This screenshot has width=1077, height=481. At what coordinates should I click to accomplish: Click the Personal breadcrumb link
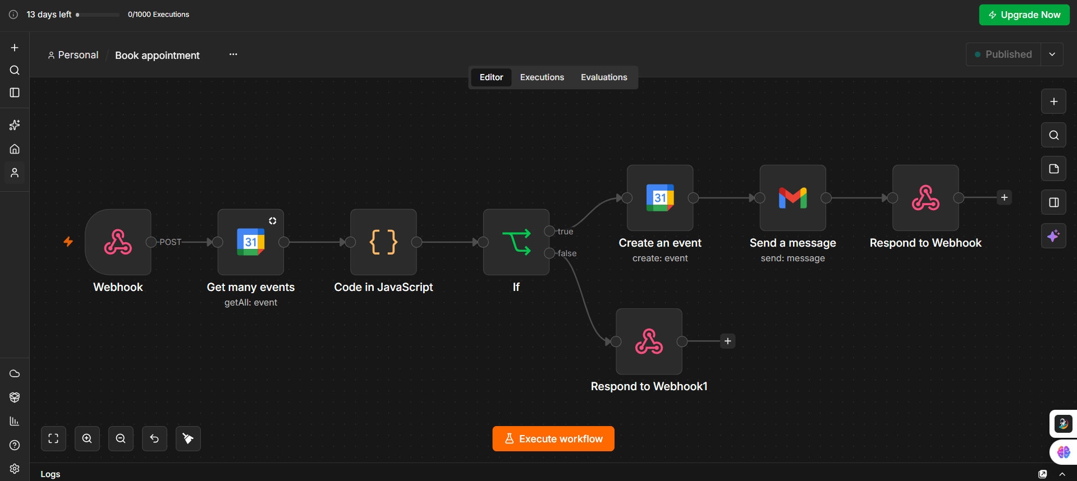click(73, 55)
